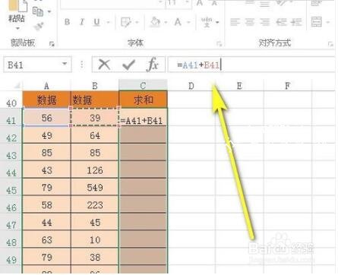Click the 数据 header in column A
This screenshot has width=338, height=275.
pyautogui.click(x=46, y=100)
